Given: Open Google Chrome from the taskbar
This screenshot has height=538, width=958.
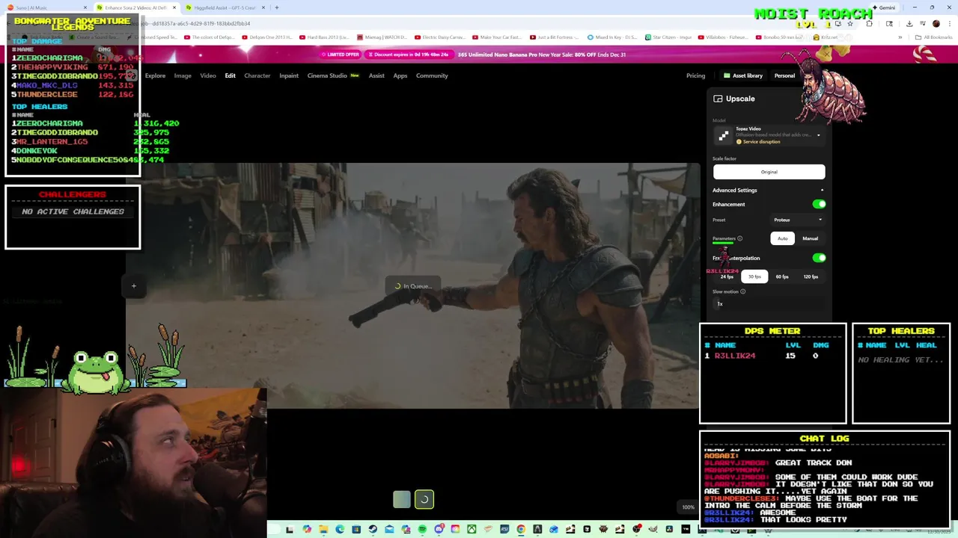Looking at the screenshot, I should coord(521,529).
